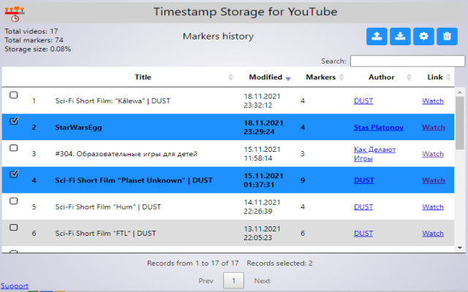
Task: Sort table by the Markers column
Action: [321, 77]
